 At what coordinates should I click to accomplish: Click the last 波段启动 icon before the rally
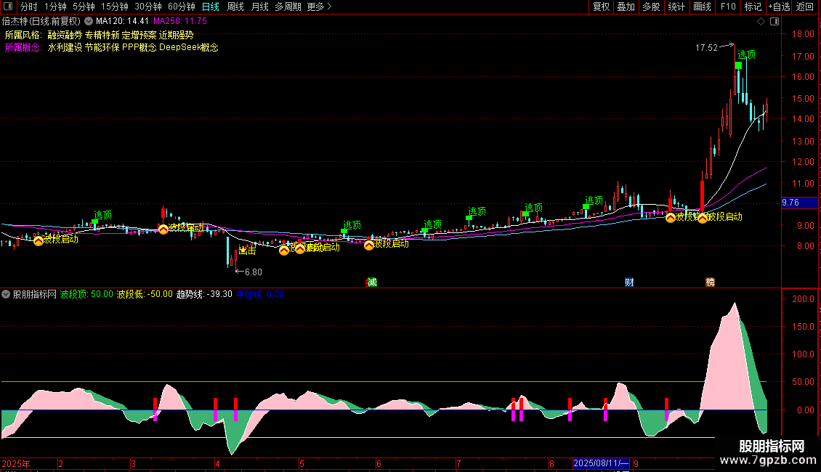click(x=703, y=218)
